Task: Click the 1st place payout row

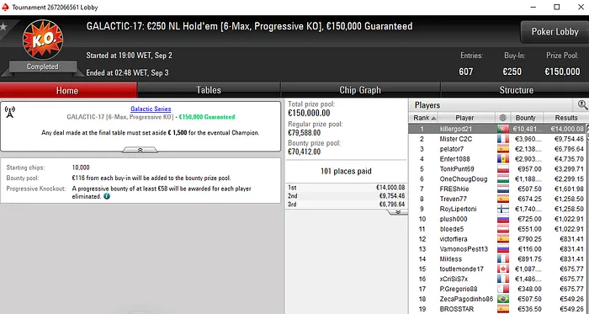Action: (346, 187)
